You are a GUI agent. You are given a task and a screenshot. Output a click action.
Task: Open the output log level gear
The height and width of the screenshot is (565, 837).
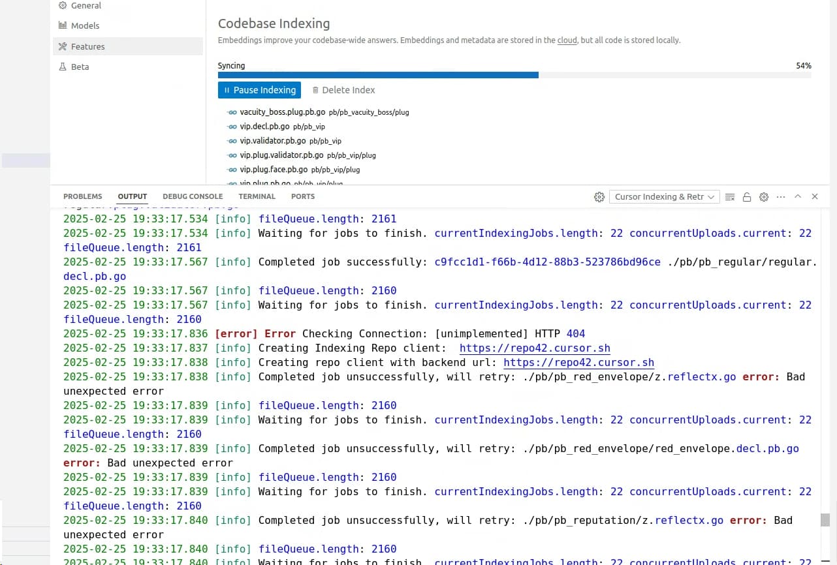click(764, 196)
